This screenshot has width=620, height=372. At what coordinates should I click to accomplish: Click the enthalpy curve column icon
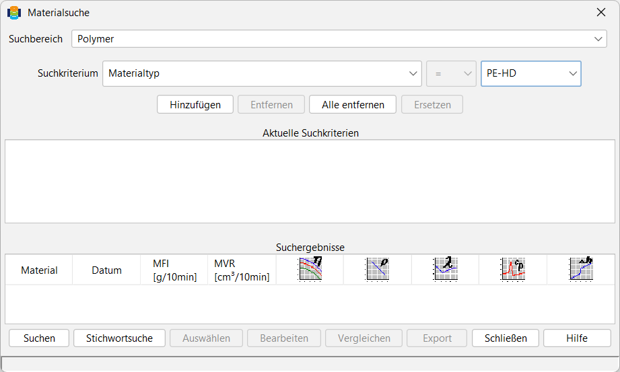point(581,269)
